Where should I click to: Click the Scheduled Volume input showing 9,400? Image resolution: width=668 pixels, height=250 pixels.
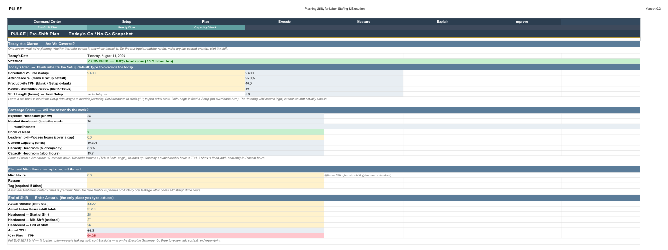point(165,73)
